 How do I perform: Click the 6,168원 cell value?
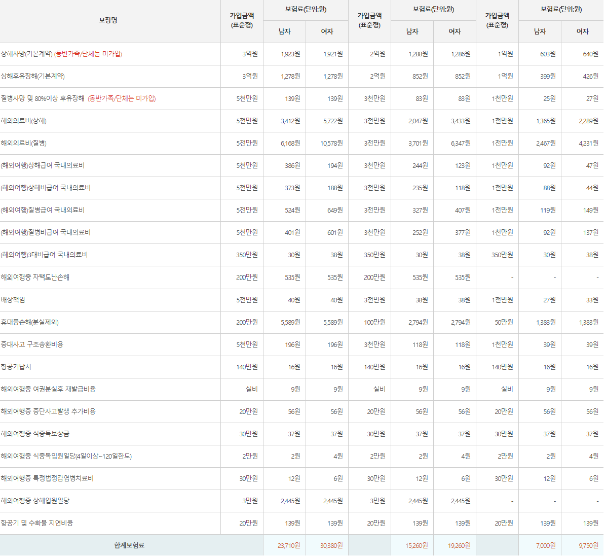pyautogui.click(x=290, y=144)
